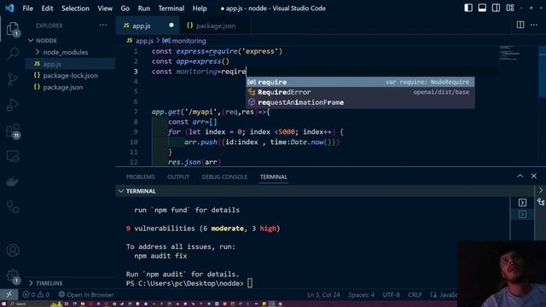Image resolution: width=546 pixels, height=307 pixels.
Task: Open Explorer Views and More Actions ellipsis
Action: (102, 25)
